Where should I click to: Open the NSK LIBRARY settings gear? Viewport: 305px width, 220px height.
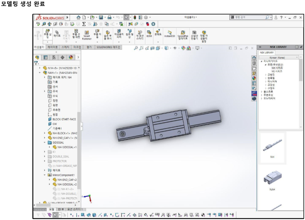coord(296,47)
